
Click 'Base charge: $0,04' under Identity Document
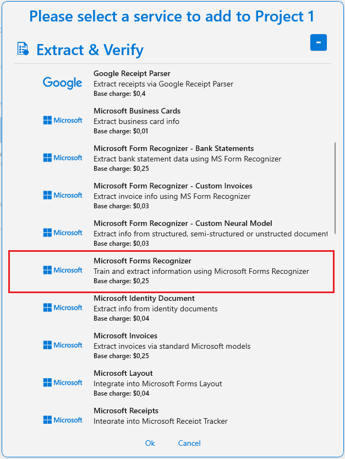coord(122,318)
